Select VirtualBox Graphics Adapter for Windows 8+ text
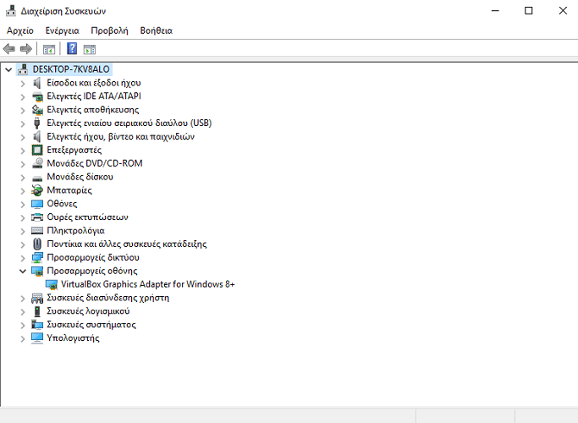 (x=148, y=284)
